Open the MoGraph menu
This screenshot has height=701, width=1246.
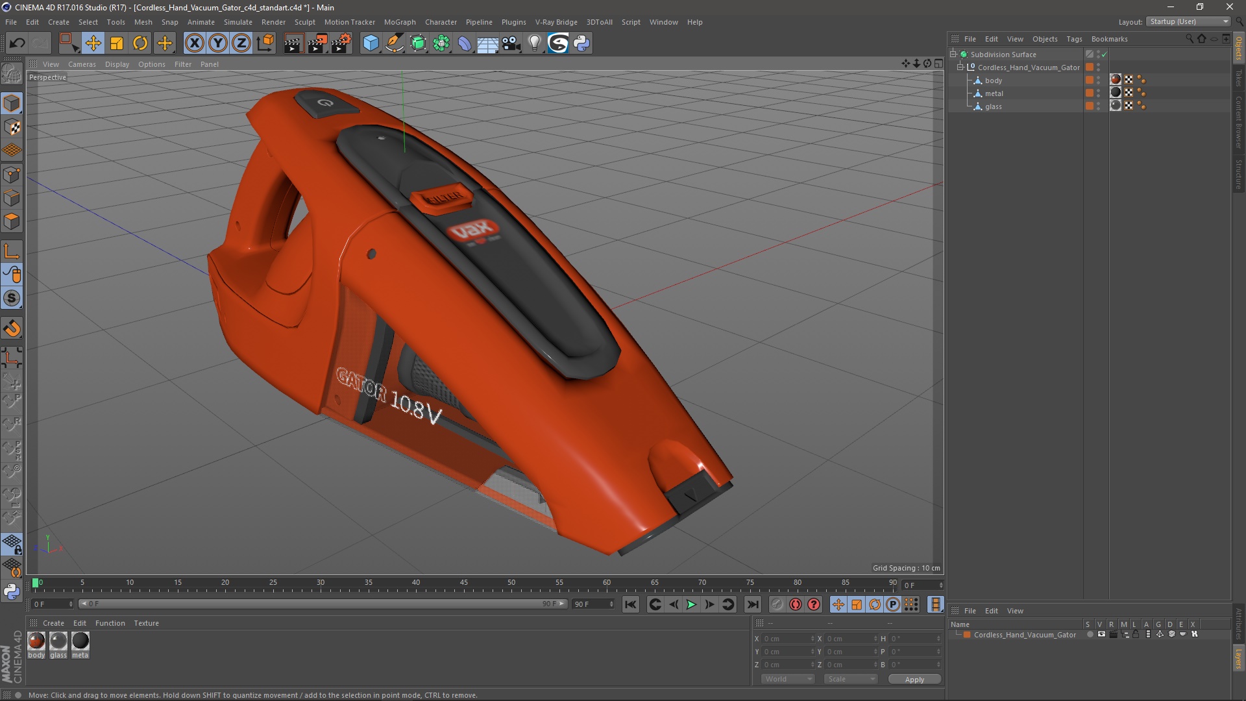coord(400,22)
